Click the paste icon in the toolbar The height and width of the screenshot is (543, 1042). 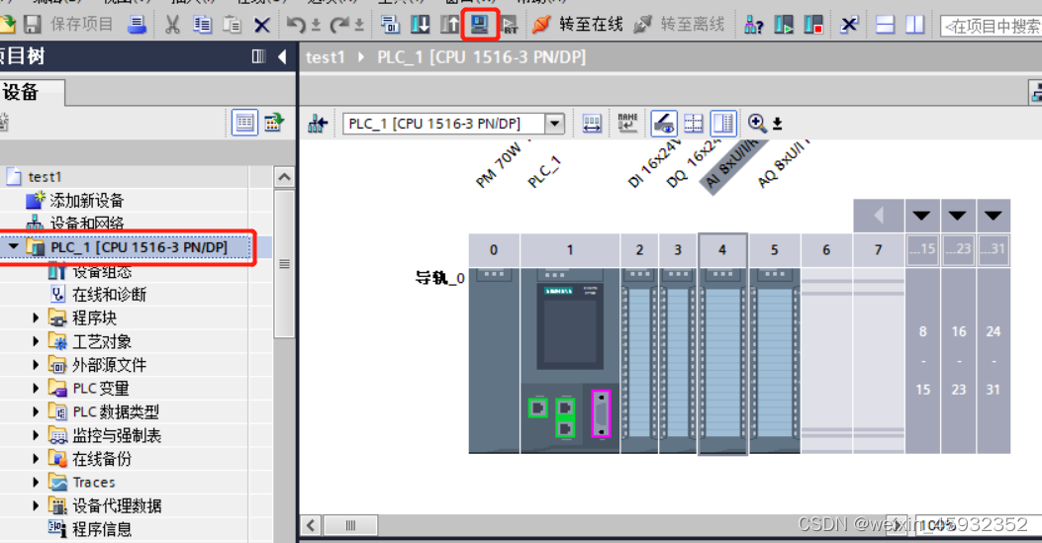(x=232, y=25)
